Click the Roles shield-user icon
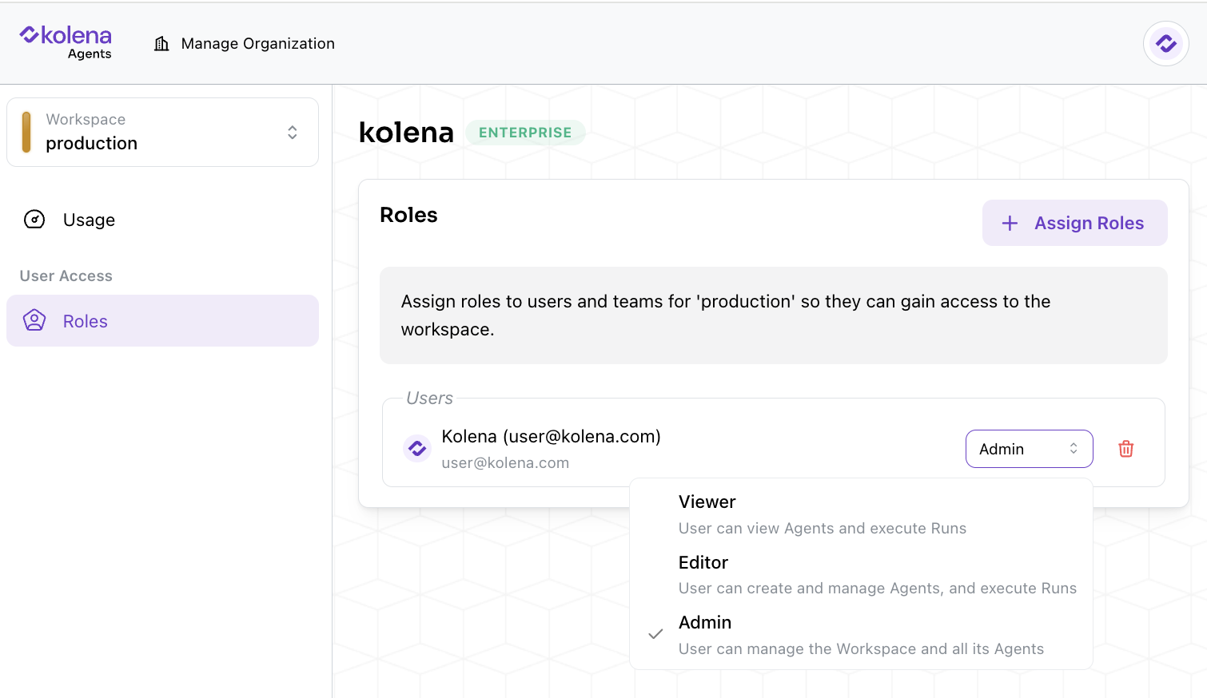The height and width of the screenshot is (698, 1207). point(34,320)
